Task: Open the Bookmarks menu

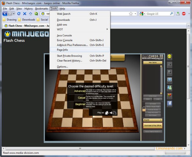Action: (42, 9)
